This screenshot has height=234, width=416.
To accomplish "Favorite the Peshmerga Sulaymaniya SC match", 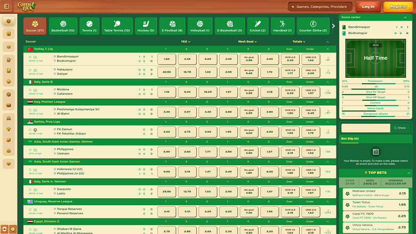I will tap(30, 110).
